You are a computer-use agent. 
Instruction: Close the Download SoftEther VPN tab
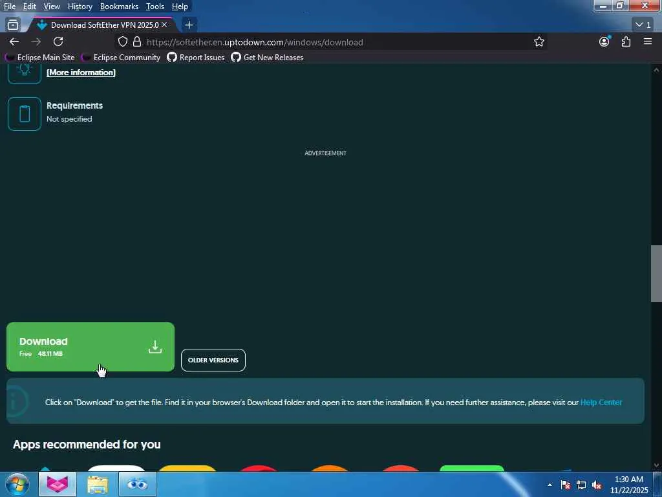164,25
